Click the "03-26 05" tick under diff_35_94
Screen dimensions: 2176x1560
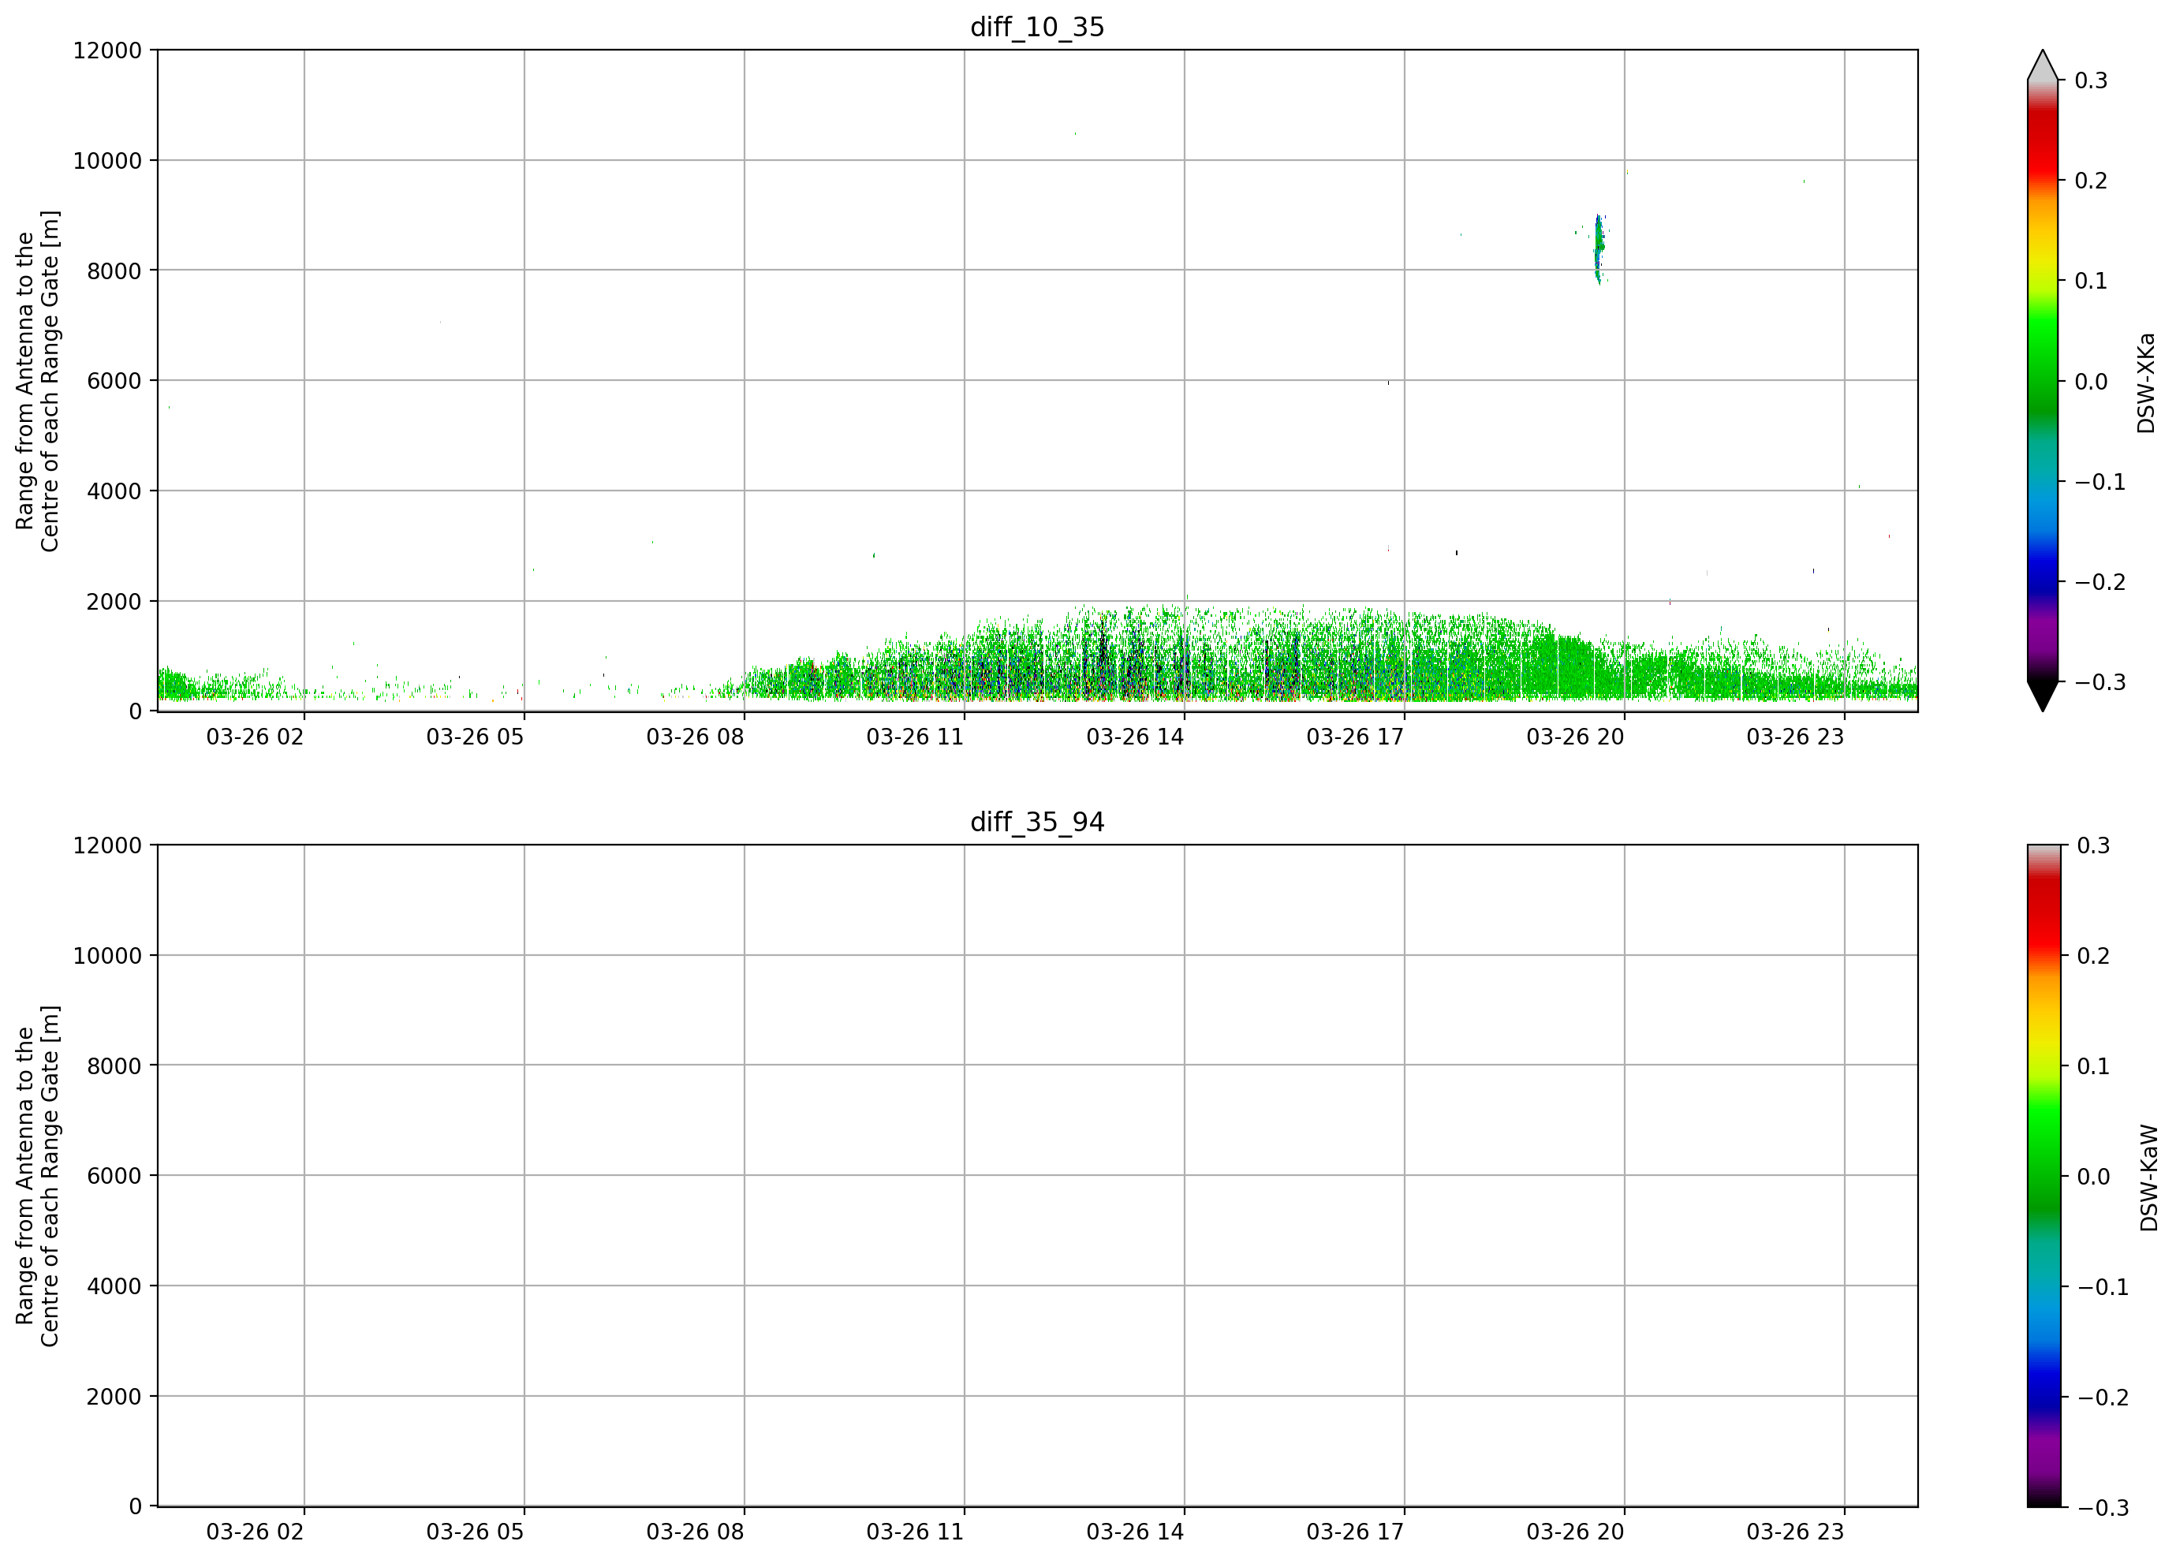pos(475,1532)
